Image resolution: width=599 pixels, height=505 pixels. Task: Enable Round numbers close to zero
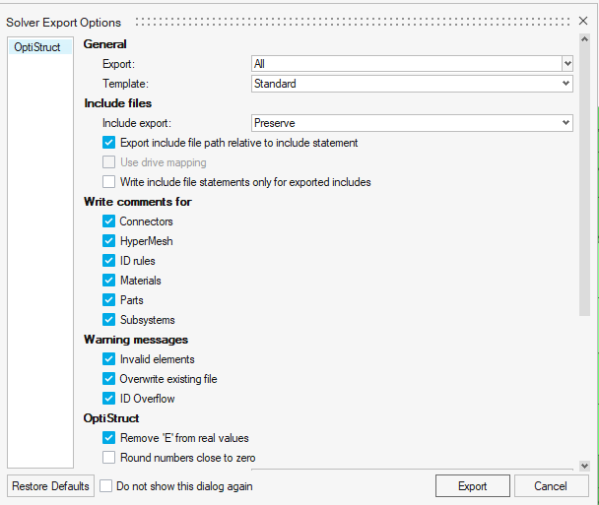[109, 458]
